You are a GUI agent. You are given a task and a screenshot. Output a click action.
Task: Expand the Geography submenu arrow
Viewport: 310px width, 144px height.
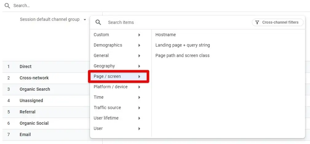click(x=139, y=66)
